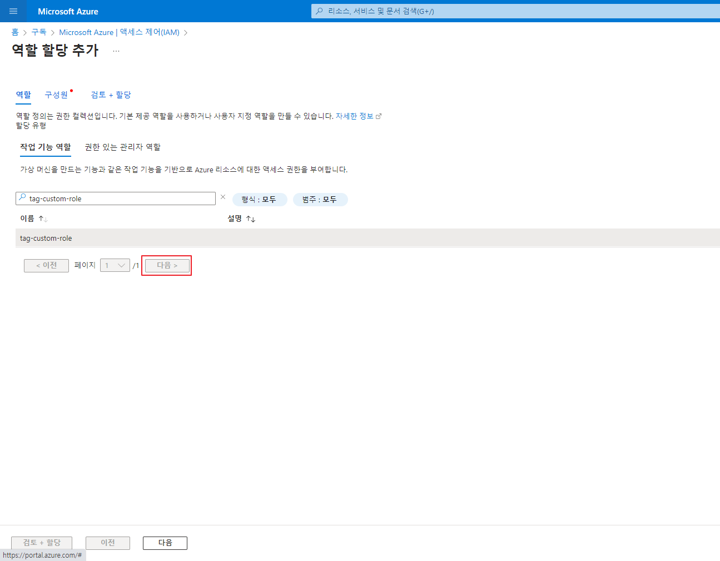Open the 구독 breadcrumb link
Screen dimensions: 720x561
click(x=39, y=32)
